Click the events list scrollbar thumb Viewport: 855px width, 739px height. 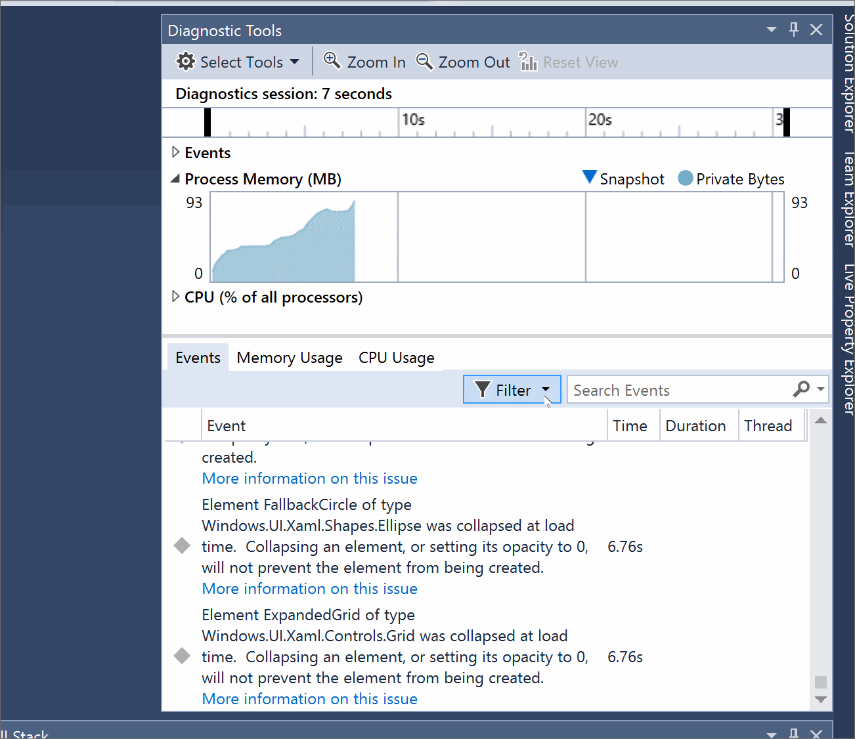click(x=821, y=682)
